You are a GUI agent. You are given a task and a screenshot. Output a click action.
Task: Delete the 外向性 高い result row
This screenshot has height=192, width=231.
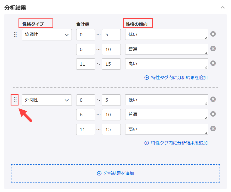point(213,129)
